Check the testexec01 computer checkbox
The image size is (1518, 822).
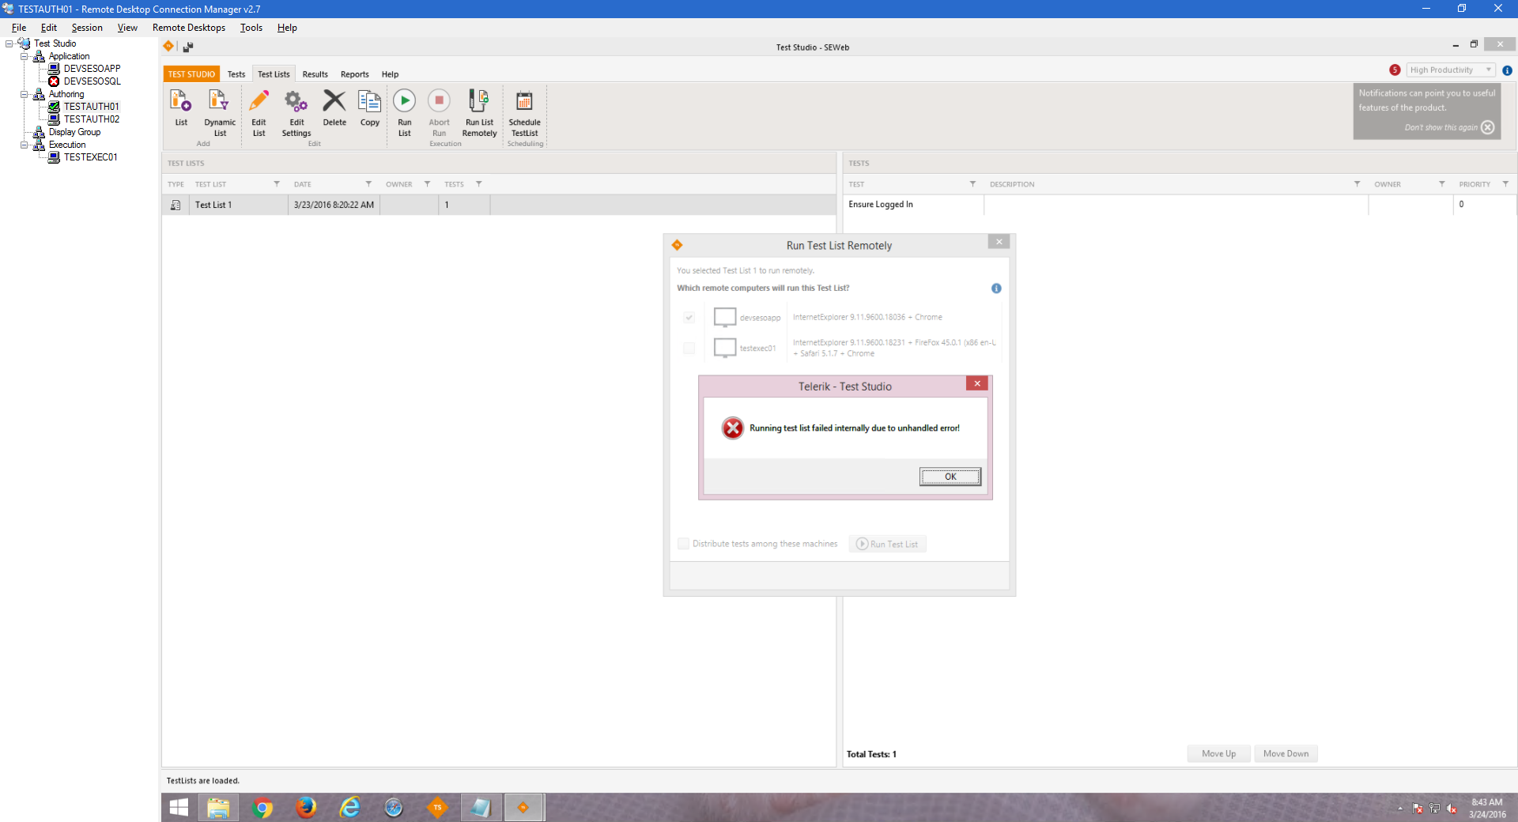(689, 349)
